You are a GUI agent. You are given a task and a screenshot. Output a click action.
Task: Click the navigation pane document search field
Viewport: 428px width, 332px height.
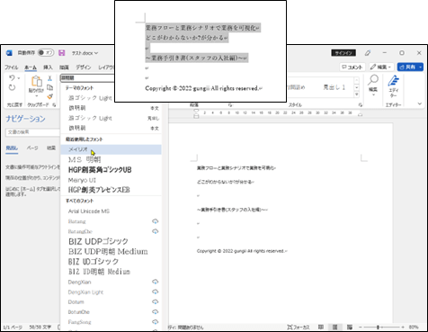(x=32, y=132)
